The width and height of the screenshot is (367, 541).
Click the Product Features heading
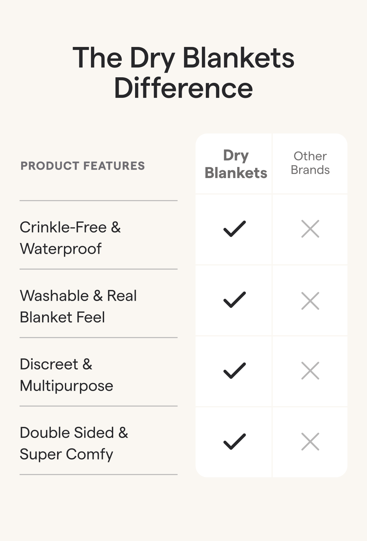(x=83, y=166)
